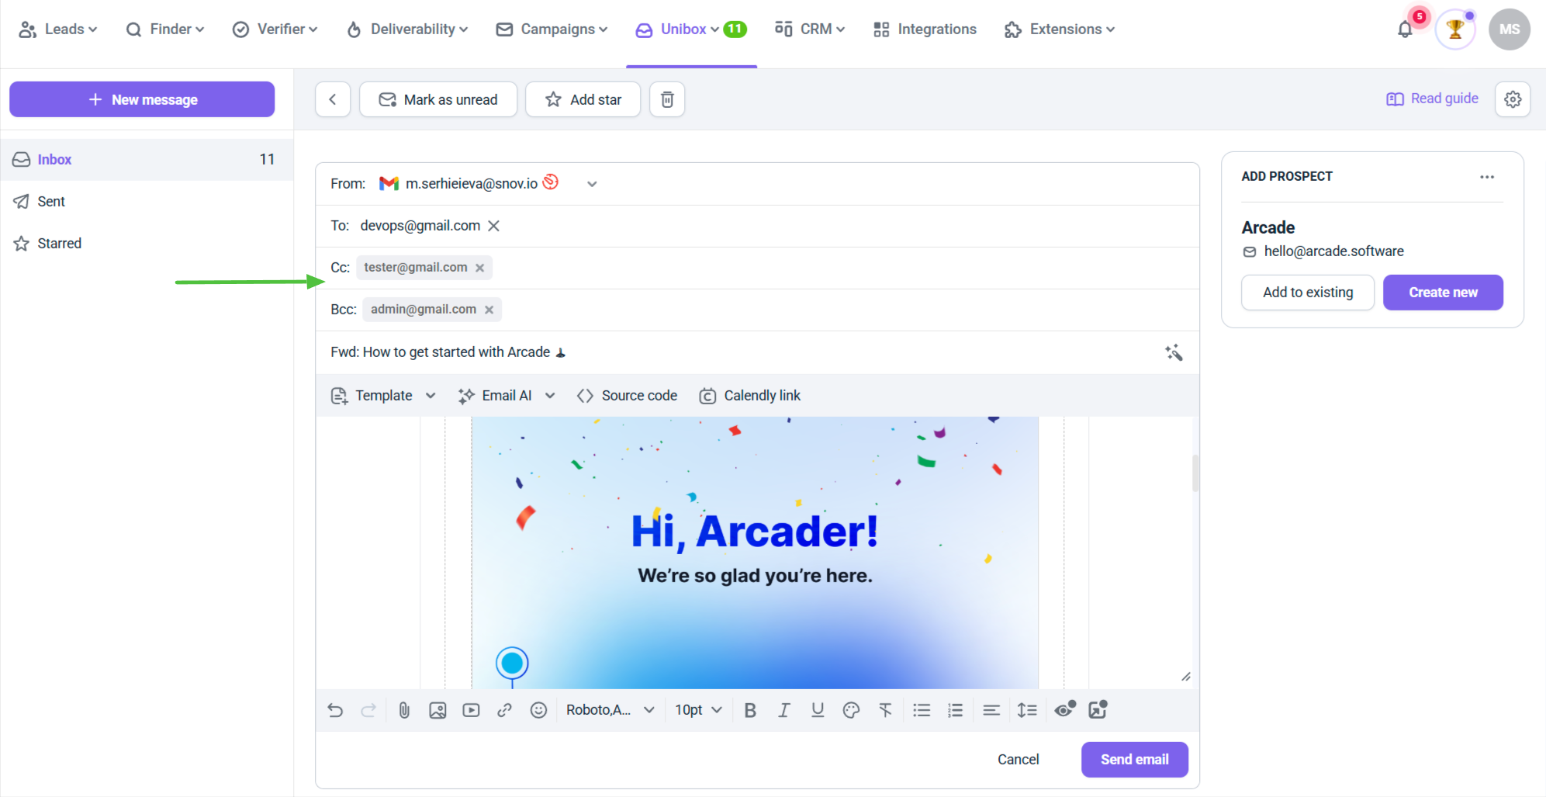The height and width of the screenshot is (797, 1546).
Task: Open line height settings
Action: [x=1027, y=710]
